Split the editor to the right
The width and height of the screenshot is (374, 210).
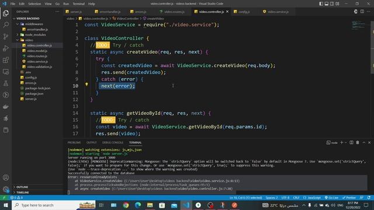click(x=362, y=12)
